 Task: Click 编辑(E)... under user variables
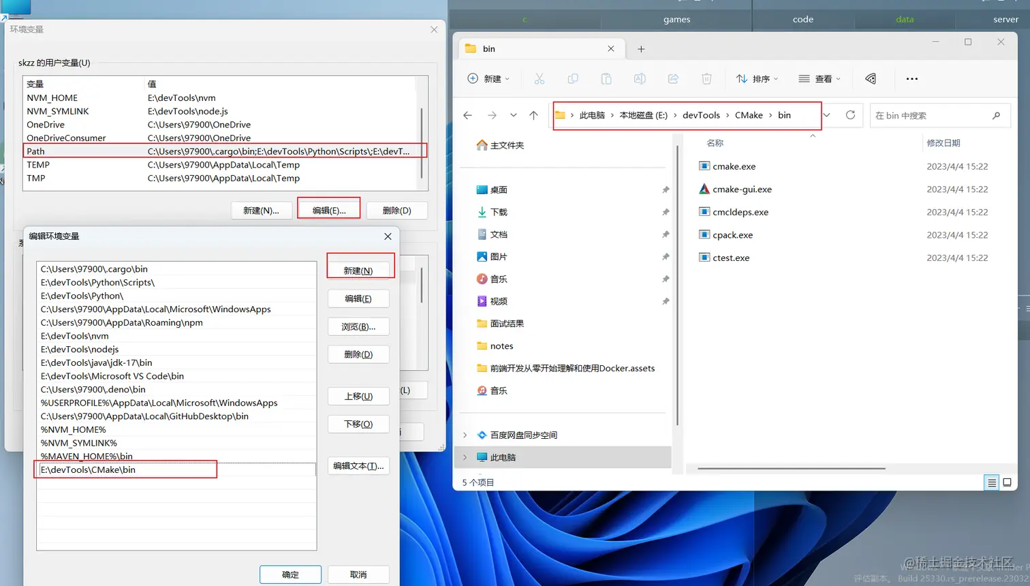[329, 211]
